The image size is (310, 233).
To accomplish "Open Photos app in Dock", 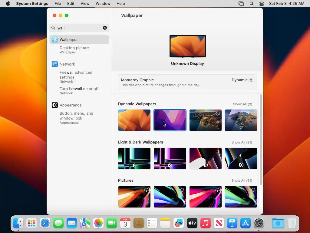I will coord(98,223).
